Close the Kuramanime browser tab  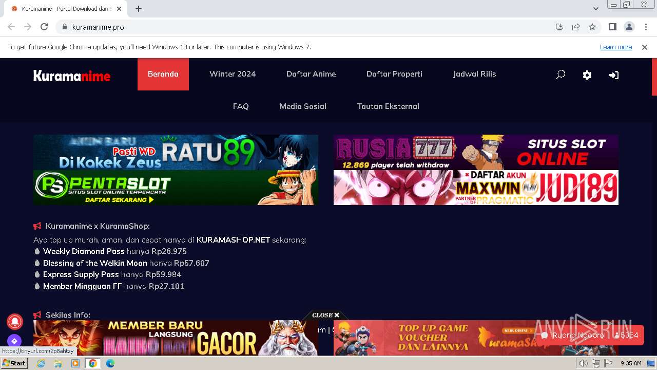(119, 9)
